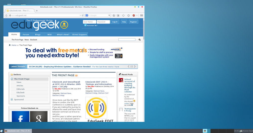Open the Transparent Proxy post
This screenshot has width=253, height=133.
point(130,110)
